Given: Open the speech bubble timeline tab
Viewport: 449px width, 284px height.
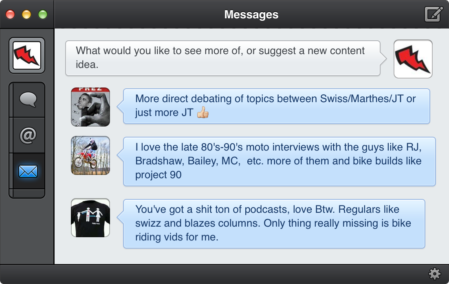Looking at the screenshot, I should [28, 100].
